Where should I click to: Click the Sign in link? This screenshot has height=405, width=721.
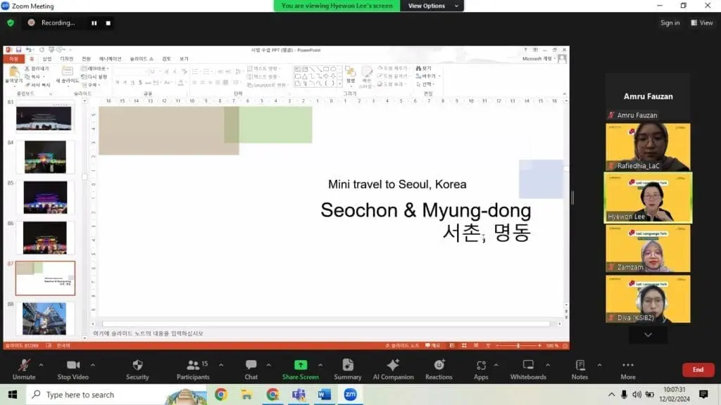(670, 22)
